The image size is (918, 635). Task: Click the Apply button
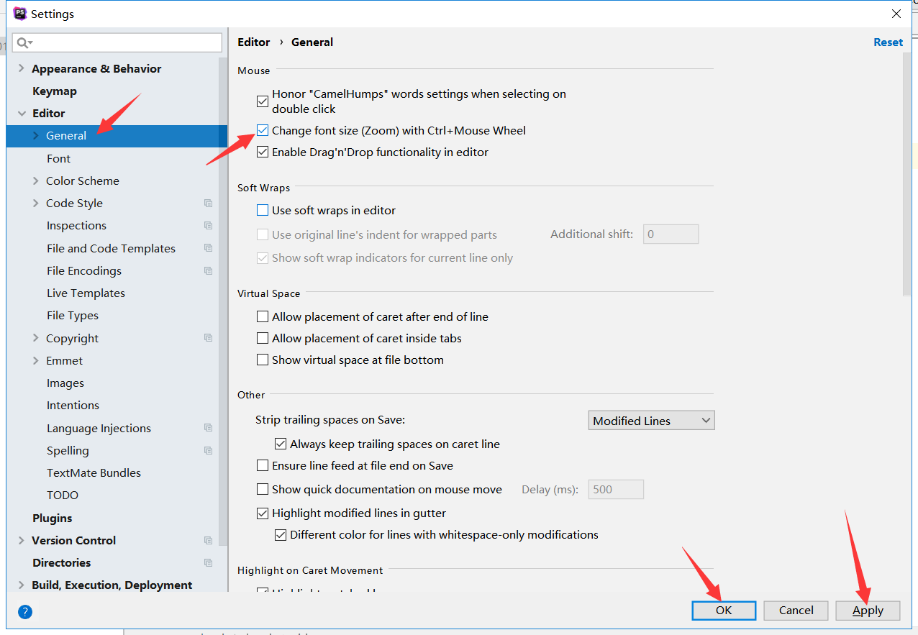868,611
